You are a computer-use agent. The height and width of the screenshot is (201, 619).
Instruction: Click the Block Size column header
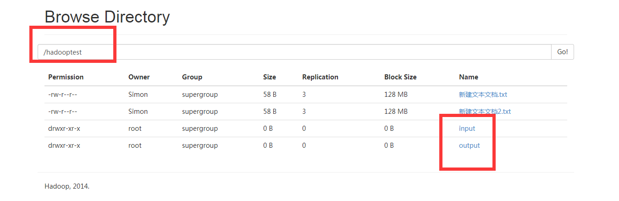(400, 77)
